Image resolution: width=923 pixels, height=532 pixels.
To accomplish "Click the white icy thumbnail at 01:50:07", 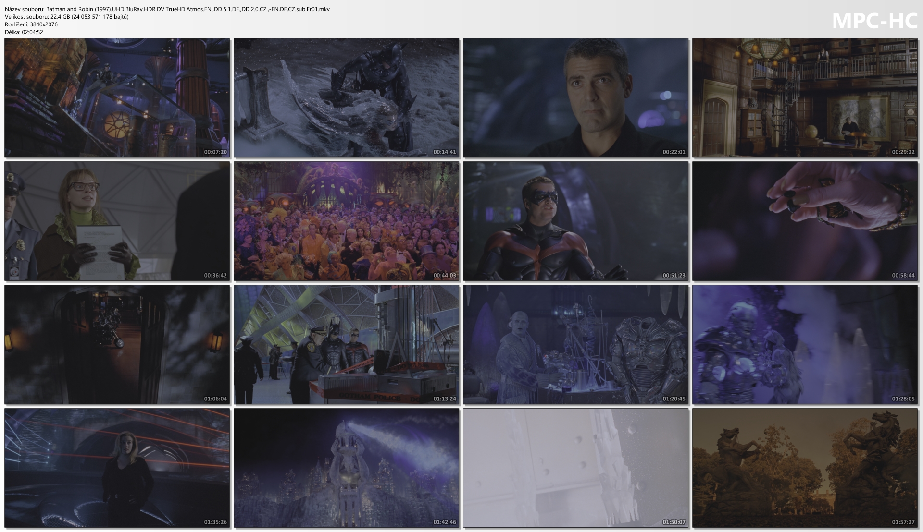I will tap(575, 468).
